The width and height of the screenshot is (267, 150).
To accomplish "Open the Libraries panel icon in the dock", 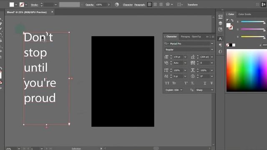I will (220, 30).
